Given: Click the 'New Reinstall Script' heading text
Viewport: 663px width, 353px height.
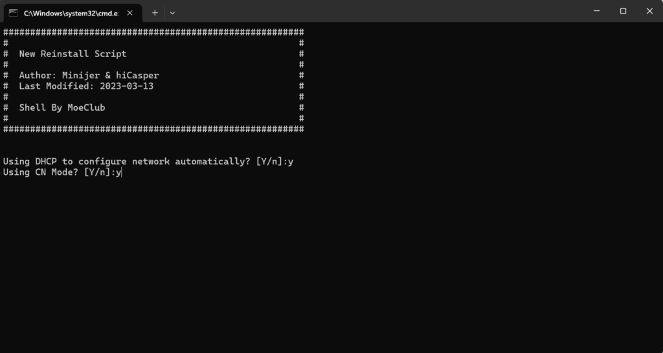Looking at the screenshot, I should (73, 54).
